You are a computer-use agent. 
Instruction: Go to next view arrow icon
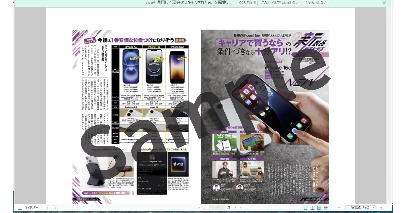click(x=55, y=208)
